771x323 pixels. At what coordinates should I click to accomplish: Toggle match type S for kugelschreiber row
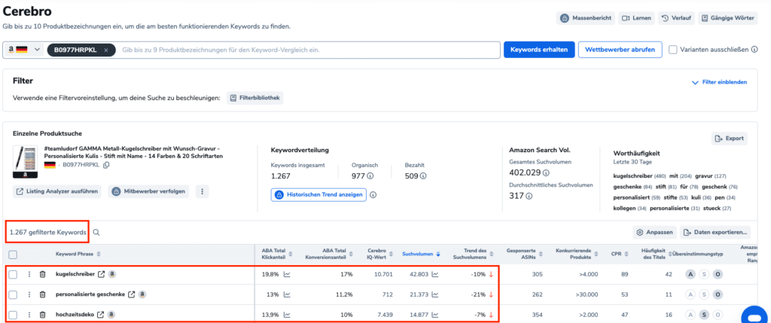(704, 274)
